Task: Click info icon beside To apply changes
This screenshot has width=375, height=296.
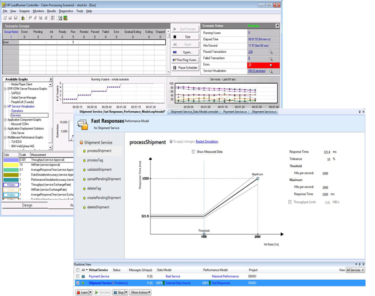Action: pos(171,142)
